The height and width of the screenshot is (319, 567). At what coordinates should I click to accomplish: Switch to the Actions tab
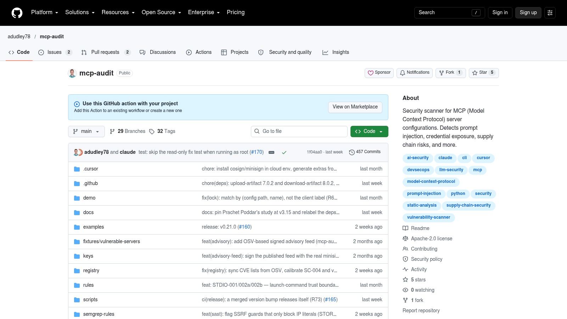click(x=199, y=52)
